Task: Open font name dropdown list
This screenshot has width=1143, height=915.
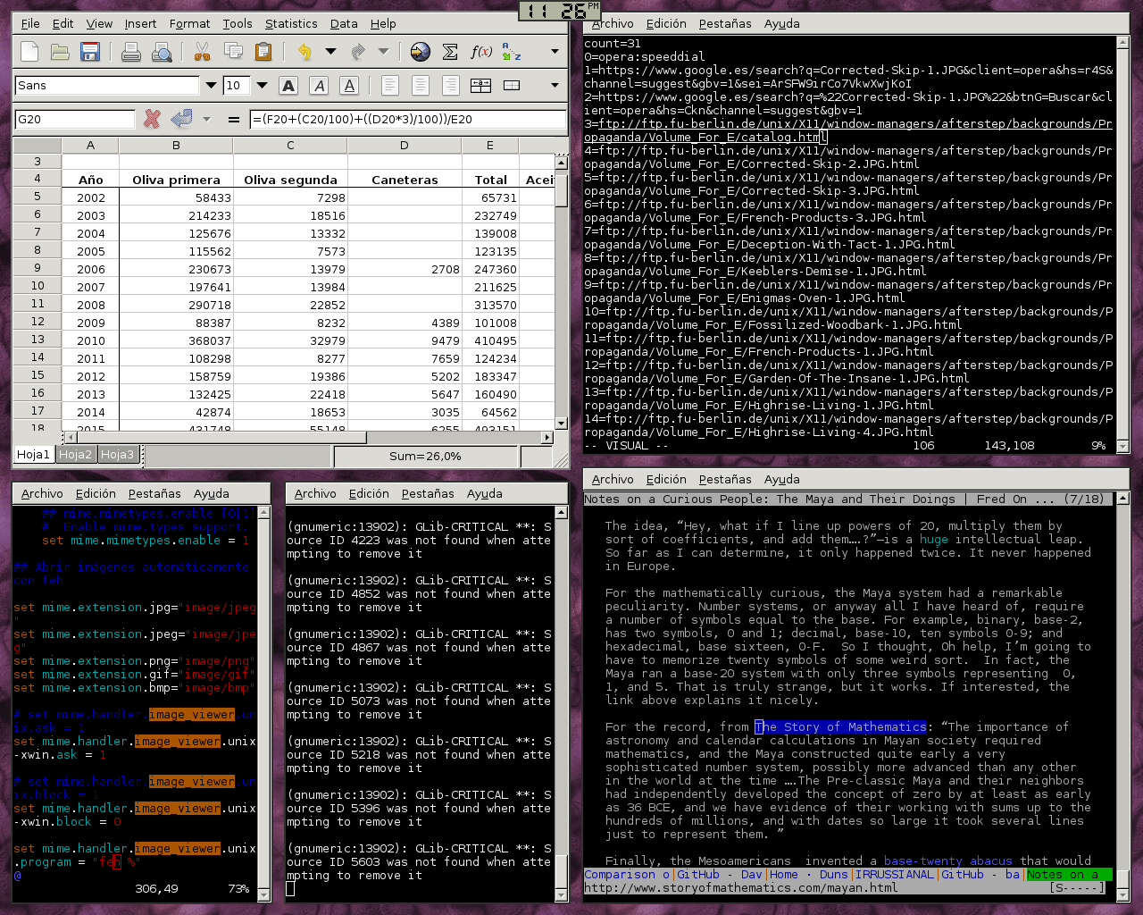Action: pos(211,86)
